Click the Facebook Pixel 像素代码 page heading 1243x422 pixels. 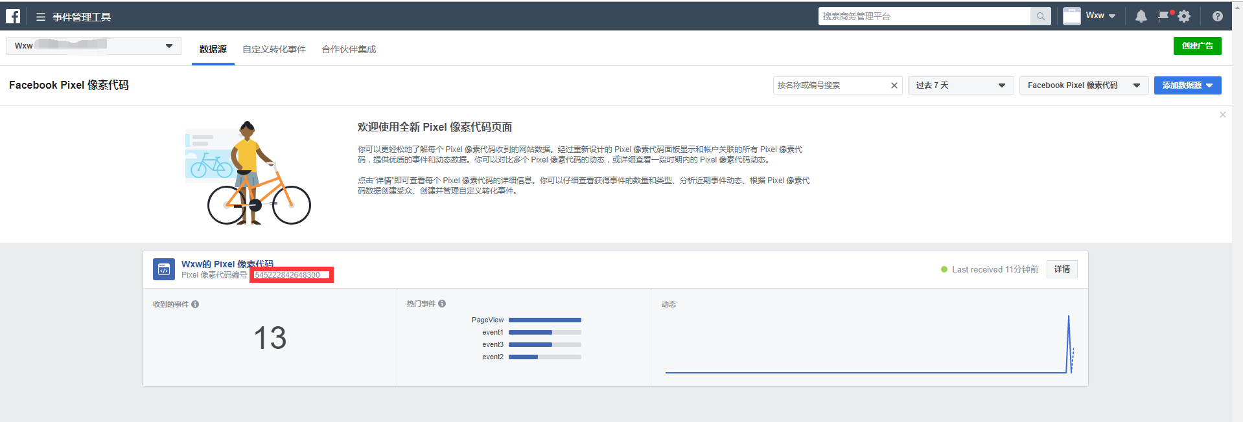click(69, 85)
